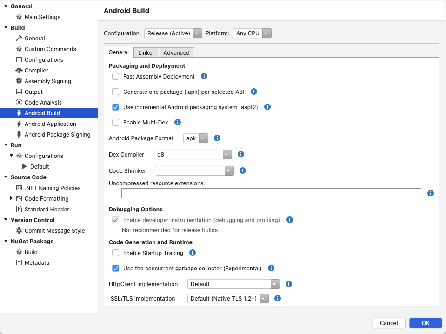The width and height of the screenshot is (446, 334).
Task: Show info for SSL/TLS implementation
Action: [x=278, y=298]
